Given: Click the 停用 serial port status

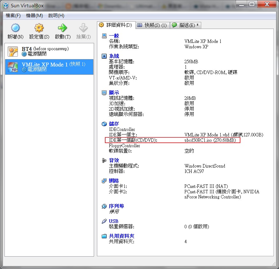Looking at the screenshot, I should (x=114, y=211).
